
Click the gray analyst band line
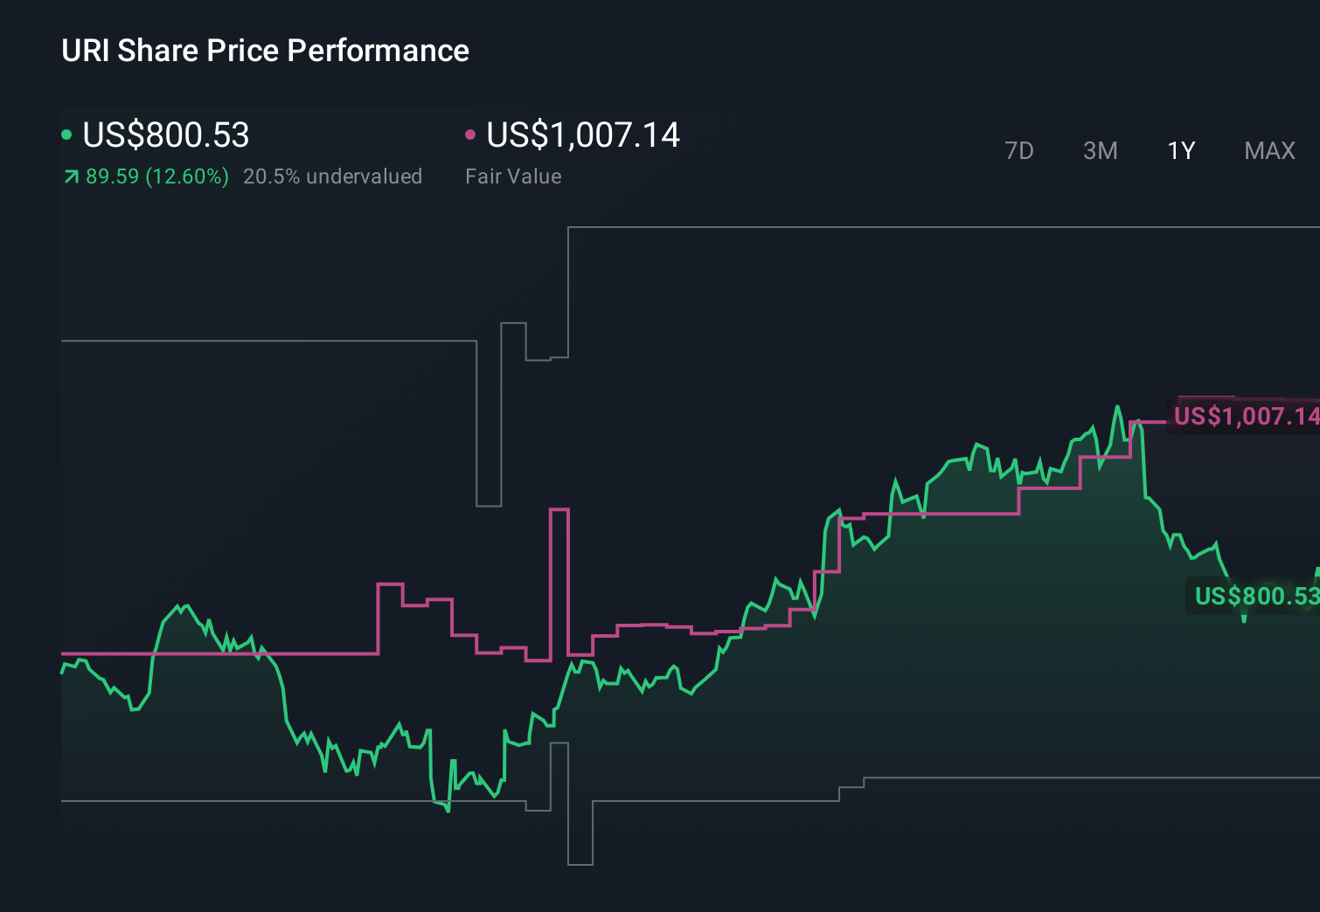point(262,342)
